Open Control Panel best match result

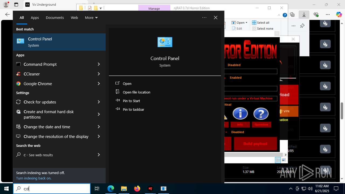pos(59,42)
